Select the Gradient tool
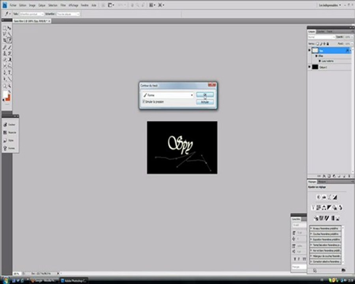 (9, 60)
